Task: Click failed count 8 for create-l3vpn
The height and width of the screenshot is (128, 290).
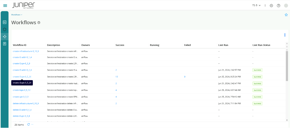Action: pyautogui.click(x=185, y=77)
